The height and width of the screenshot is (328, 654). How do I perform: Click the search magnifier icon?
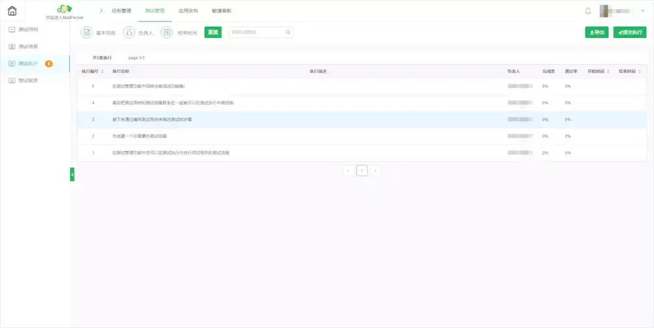288,33
